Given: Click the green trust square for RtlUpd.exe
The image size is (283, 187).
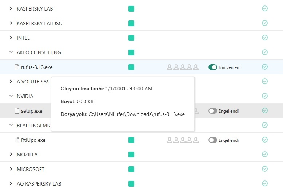Looking at the screenshot, I should point(131,140).
